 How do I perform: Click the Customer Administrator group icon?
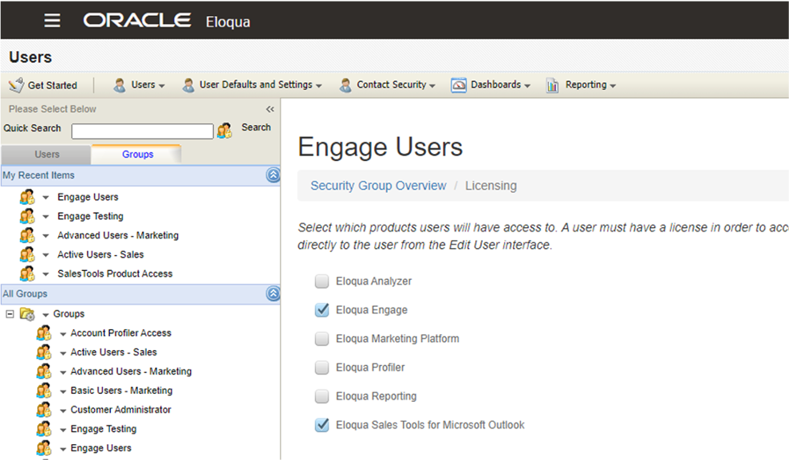[x=44, y=410]
